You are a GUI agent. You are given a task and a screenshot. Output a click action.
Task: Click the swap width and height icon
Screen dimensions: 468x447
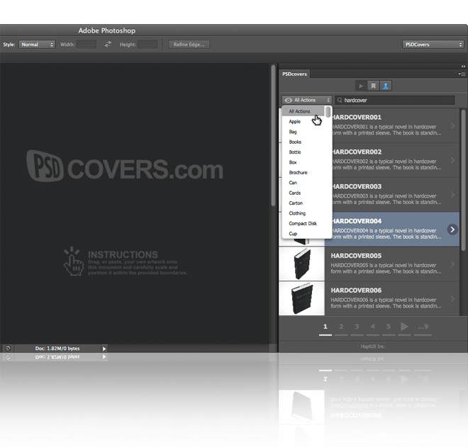click(x=108, y=44)
